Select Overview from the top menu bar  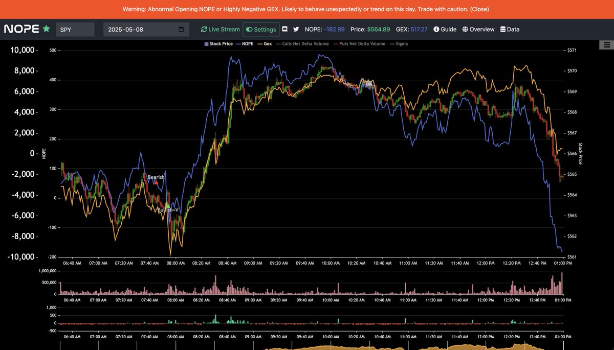click(x=478, y=29)
